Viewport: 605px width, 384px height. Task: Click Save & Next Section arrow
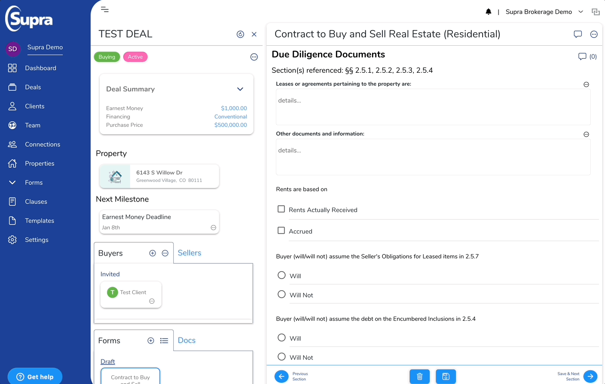pos(590,376)
